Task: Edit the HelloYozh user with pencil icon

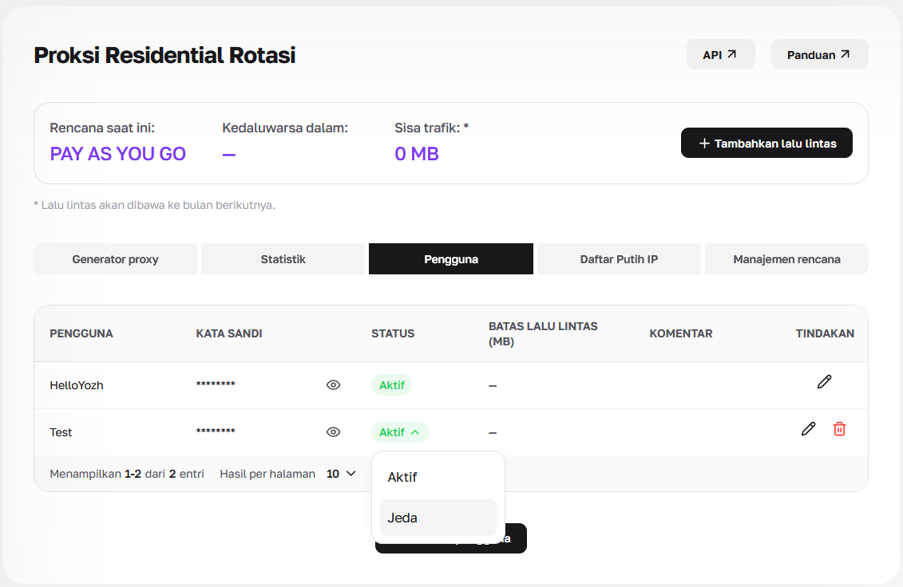Action: (824, 381)
